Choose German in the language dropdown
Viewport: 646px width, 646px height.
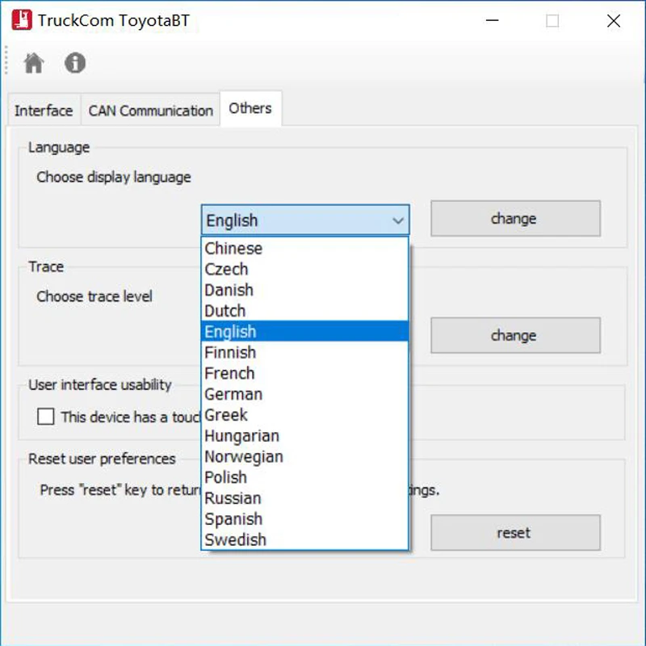233,394
